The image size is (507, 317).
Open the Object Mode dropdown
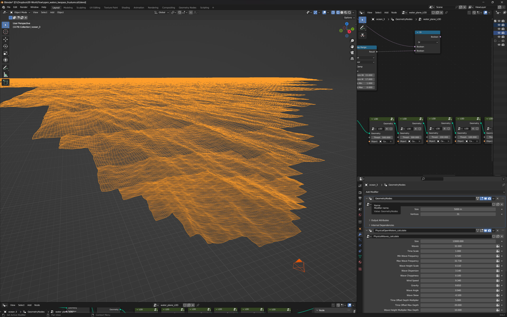pos(20,12)
